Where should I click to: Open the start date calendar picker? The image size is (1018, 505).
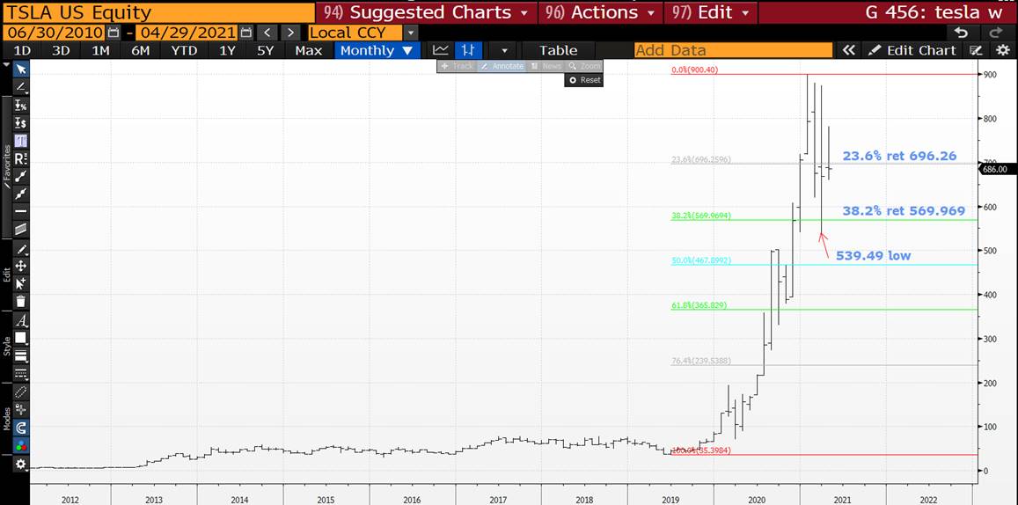click(x=113, y=33)
